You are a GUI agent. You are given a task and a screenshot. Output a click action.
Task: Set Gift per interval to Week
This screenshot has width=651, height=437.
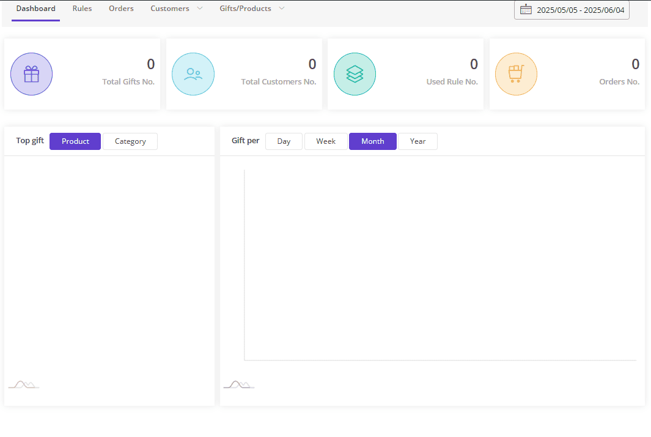(x=326, y=141)
